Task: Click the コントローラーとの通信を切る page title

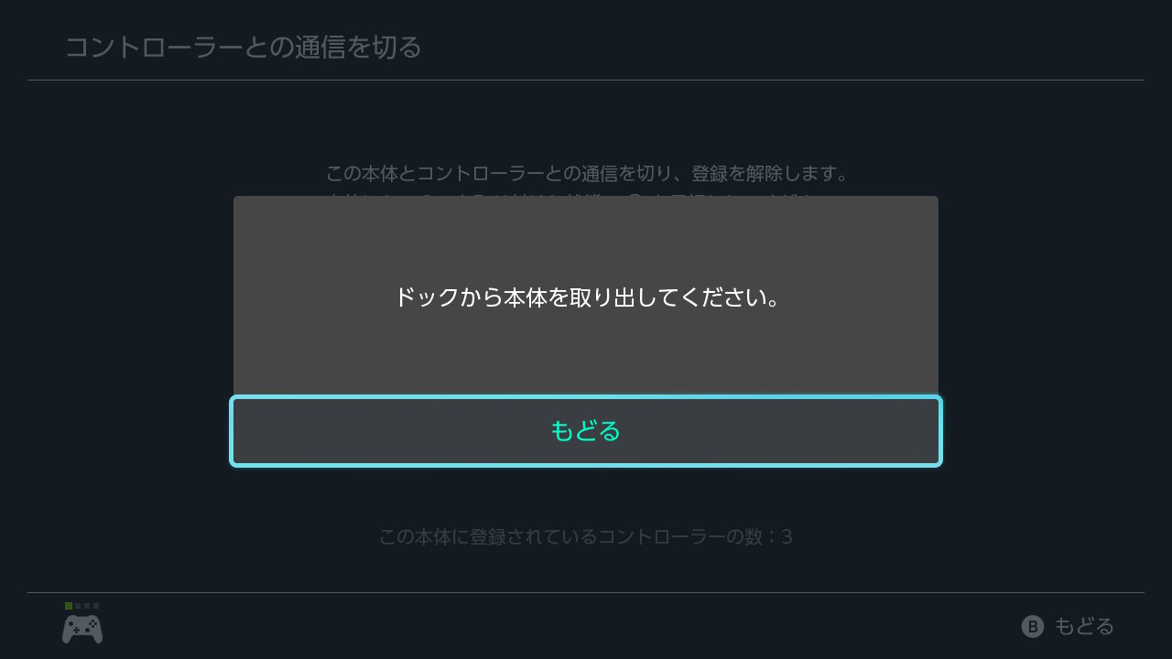Action: 244,47
